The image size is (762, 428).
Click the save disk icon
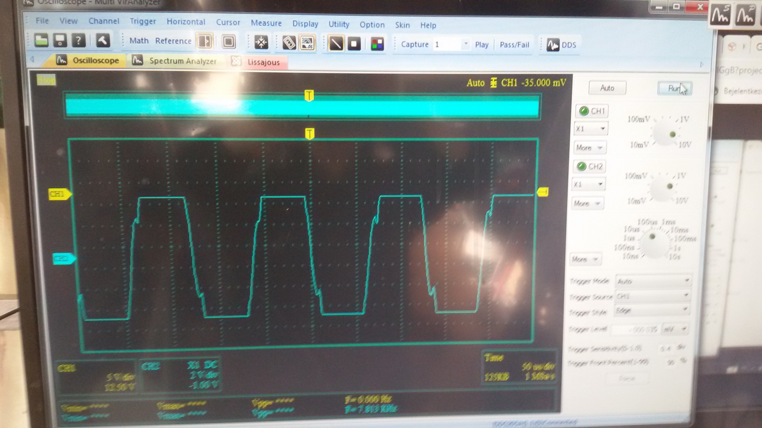click(x=60, y=40)
